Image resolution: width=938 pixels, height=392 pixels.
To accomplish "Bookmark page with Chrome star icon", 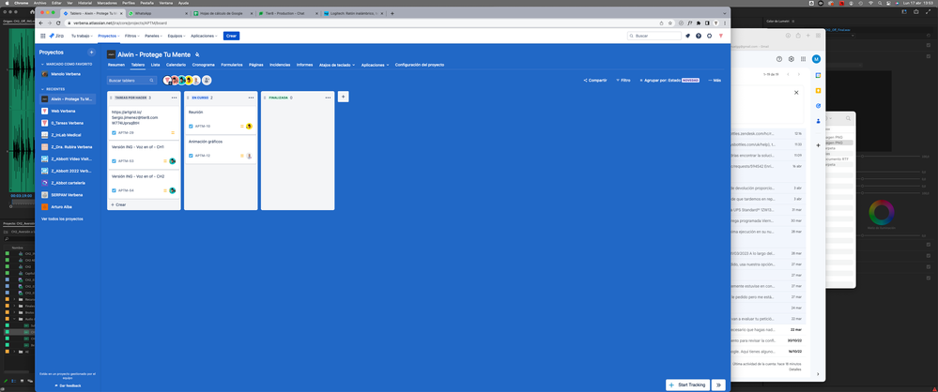I will point(670,23).
